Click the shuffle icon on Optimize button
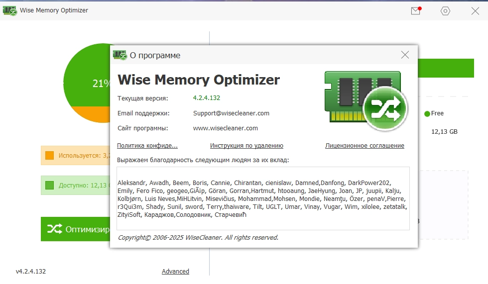Viewport: 488px width, 284px height. pyautogui.click(x=54, y=229)
